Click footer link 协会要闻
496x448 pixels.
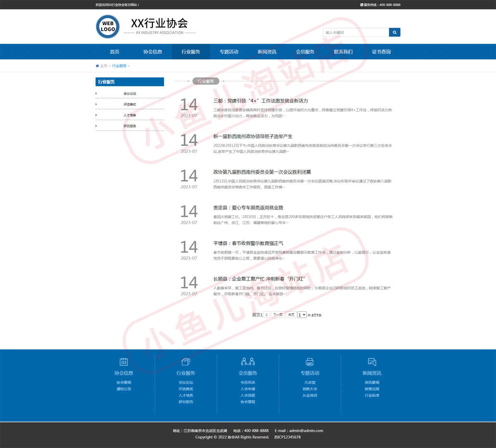pos(124,382)
